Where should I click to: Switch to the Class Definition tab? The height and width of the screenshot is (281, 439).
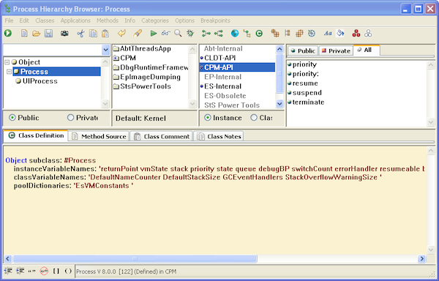36,135
